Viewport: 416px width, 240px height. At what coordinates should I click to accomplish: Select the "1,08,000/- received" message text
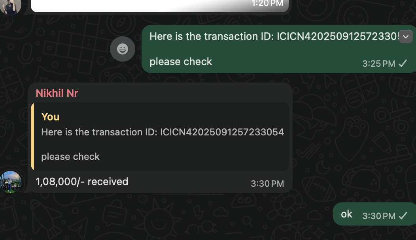click(82, 182)
